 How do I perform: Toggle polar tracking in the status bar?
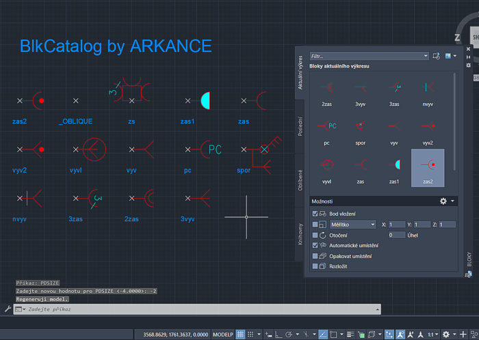click(289, 335)
